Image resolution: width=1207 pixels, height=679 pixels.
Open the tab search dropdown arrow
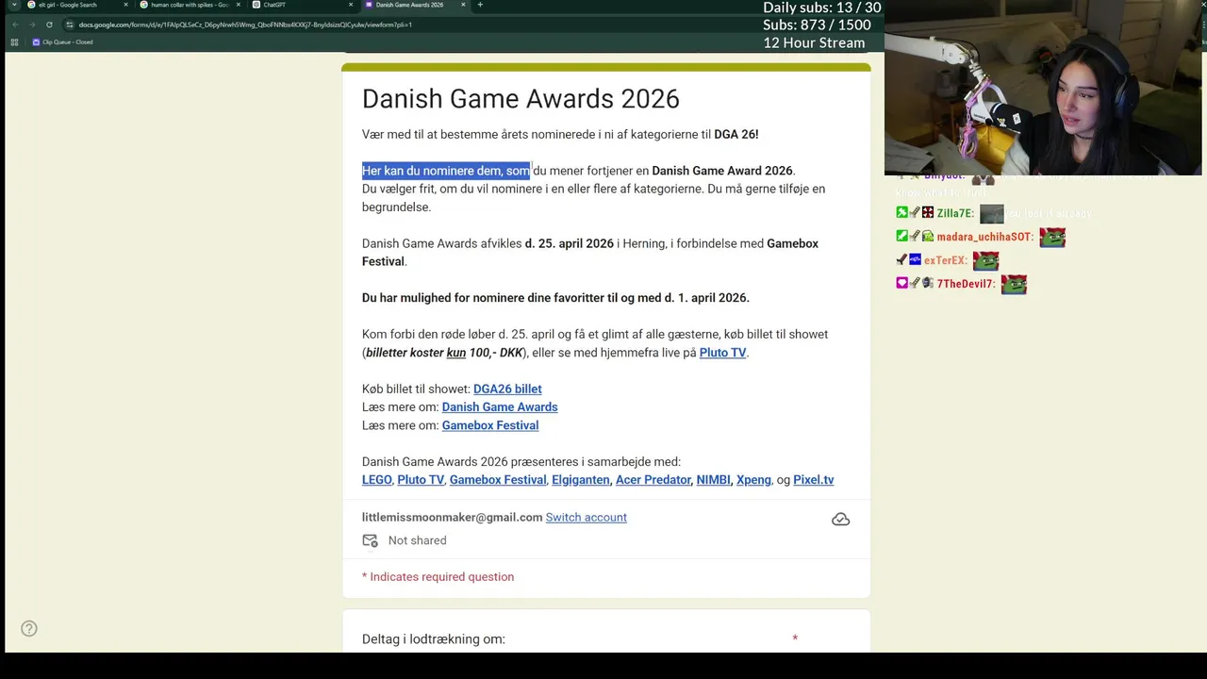pyautogui.click(x=13, y=5)
